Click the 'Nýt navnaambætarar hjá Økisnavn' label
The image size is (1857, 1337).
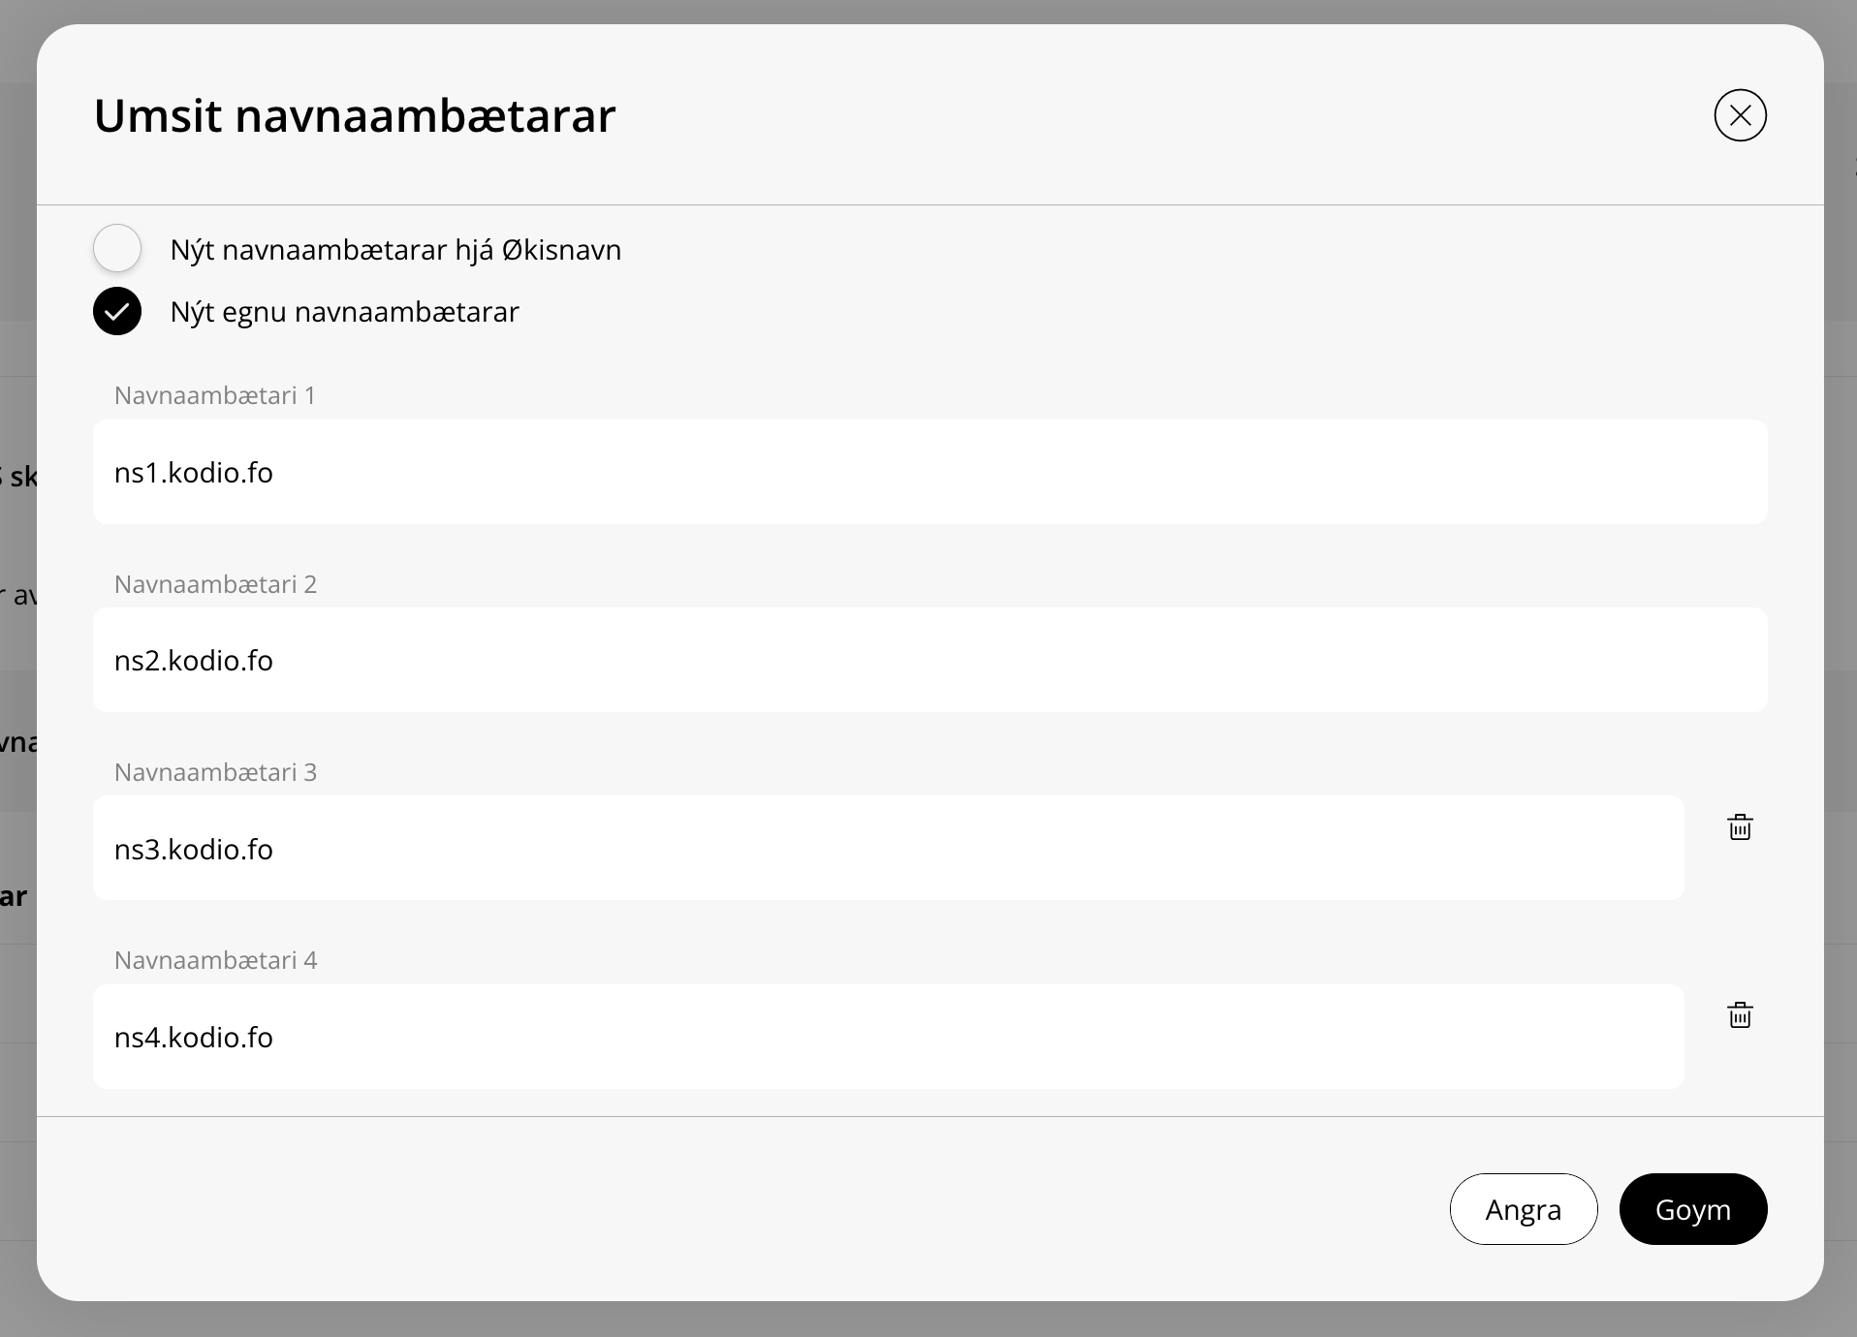(x=395, y=250)
